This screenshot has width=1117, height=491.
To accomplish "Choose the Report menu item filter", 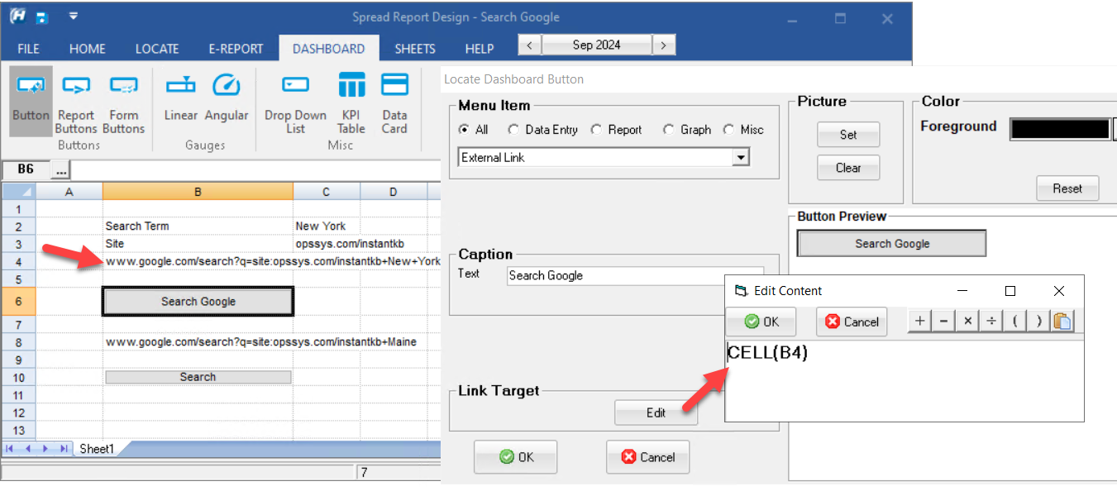I will click(596, 130).
